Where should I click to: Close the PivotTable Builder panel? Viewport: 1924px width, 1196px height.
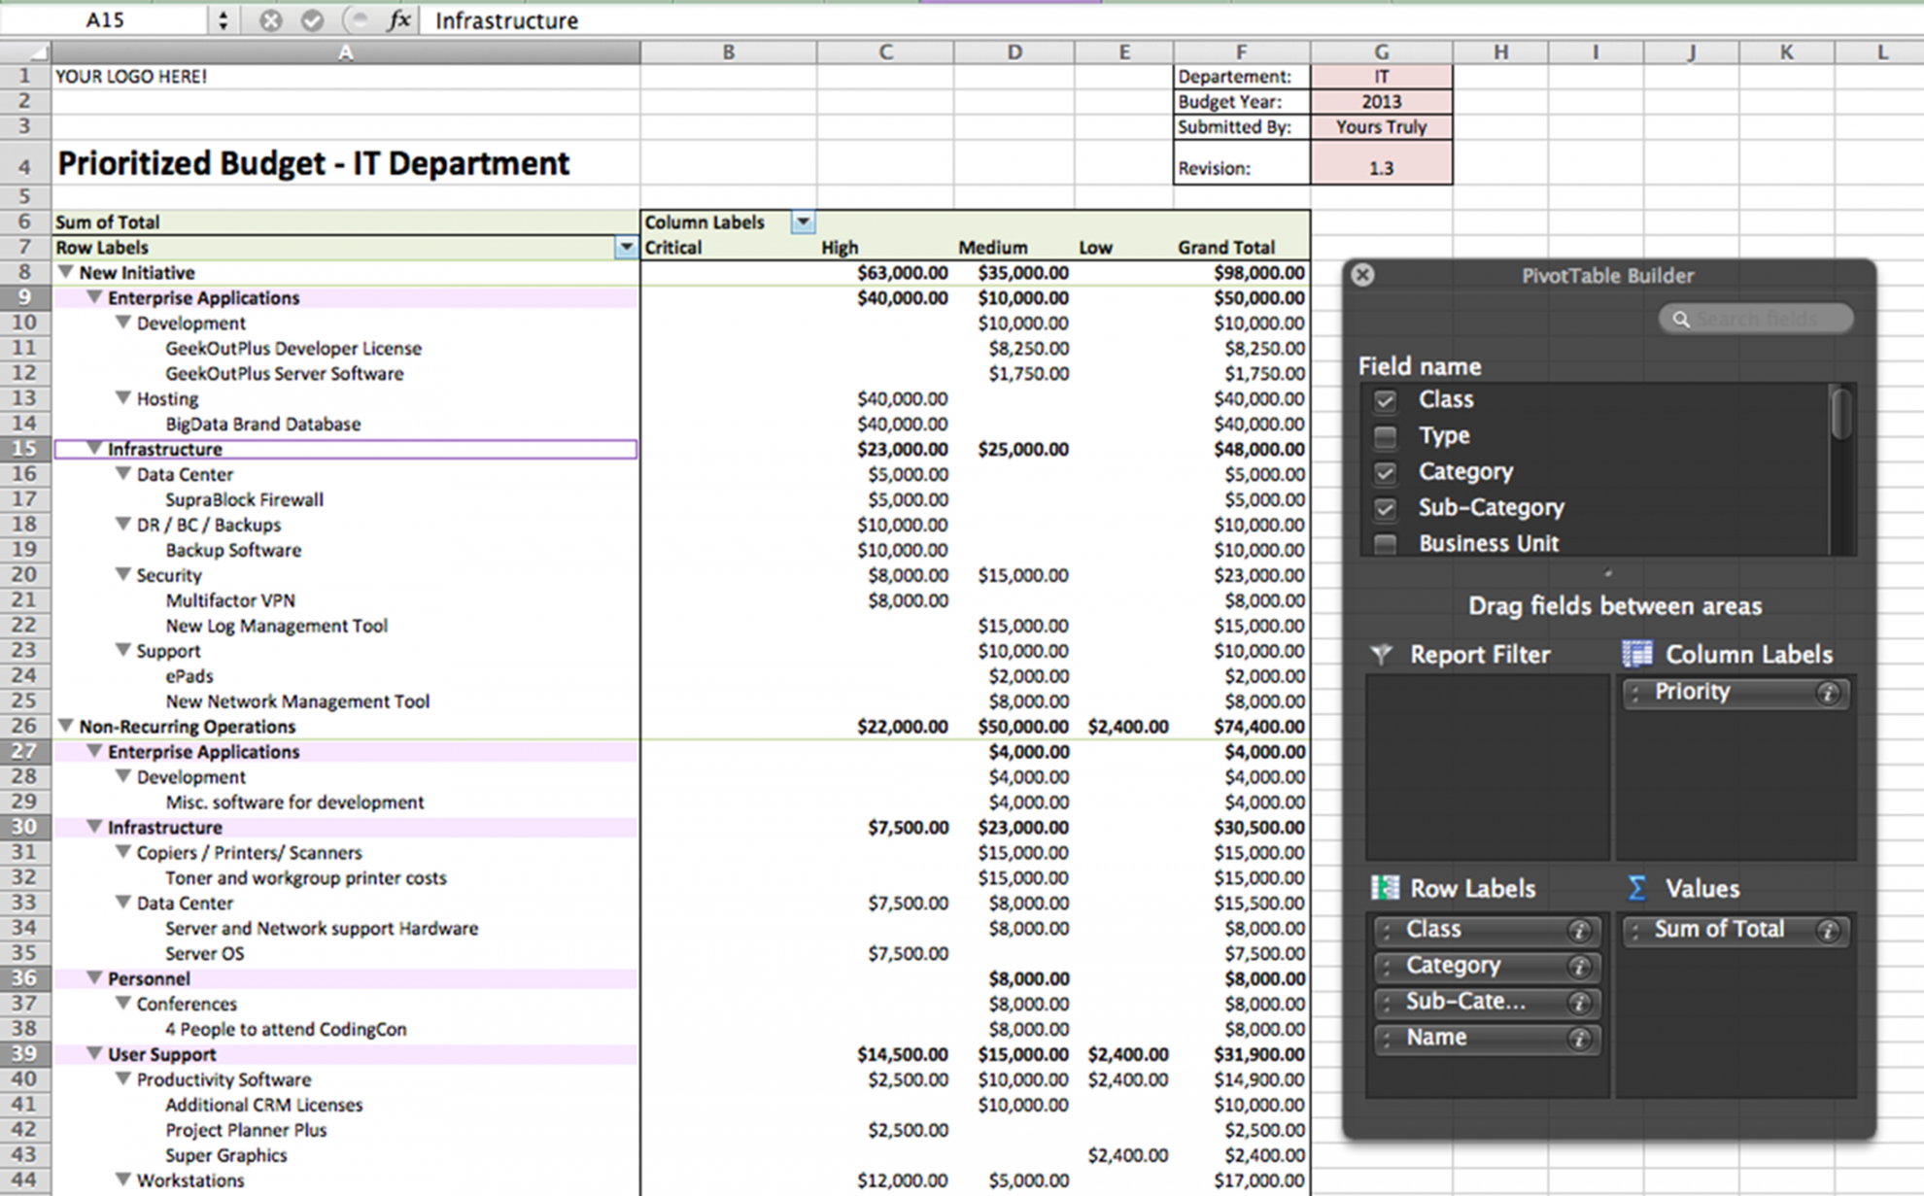(1362, 275)
